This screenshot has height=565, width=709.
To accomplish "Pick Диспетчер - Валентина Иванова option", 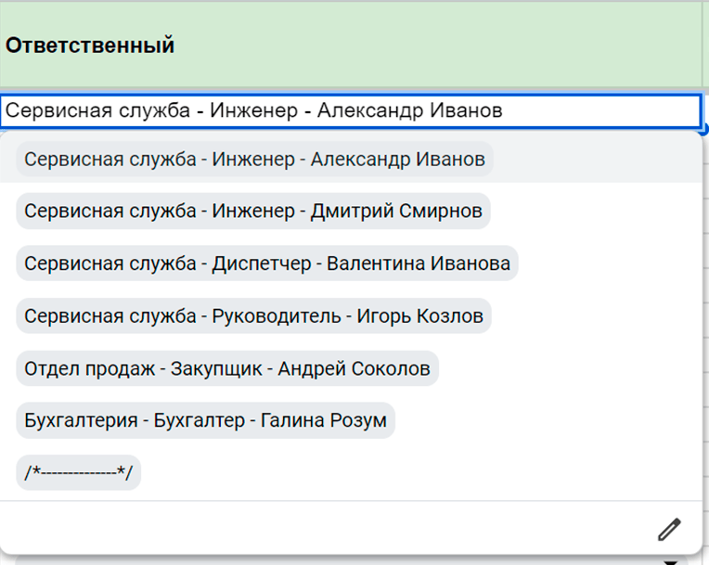I will click(x=266, y=263).
